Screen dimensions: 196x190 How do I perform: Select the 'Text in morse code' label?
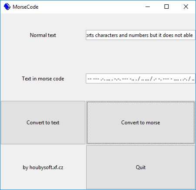[x=43, y=79]
